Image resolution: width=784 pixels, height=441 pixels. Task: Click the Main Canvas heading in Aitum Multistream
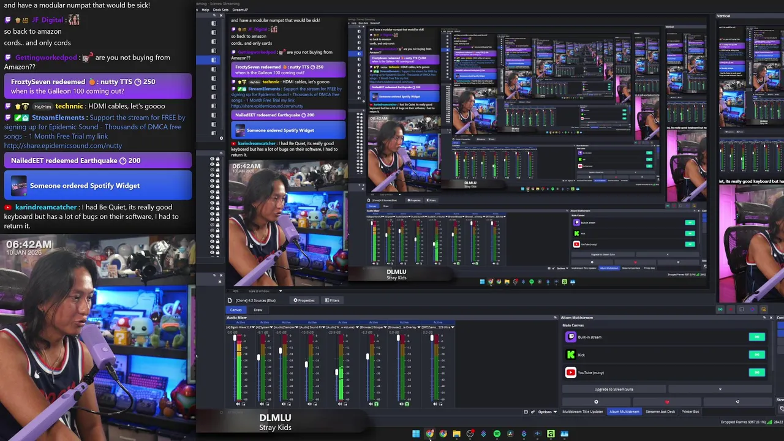click(x=573, y=325)
